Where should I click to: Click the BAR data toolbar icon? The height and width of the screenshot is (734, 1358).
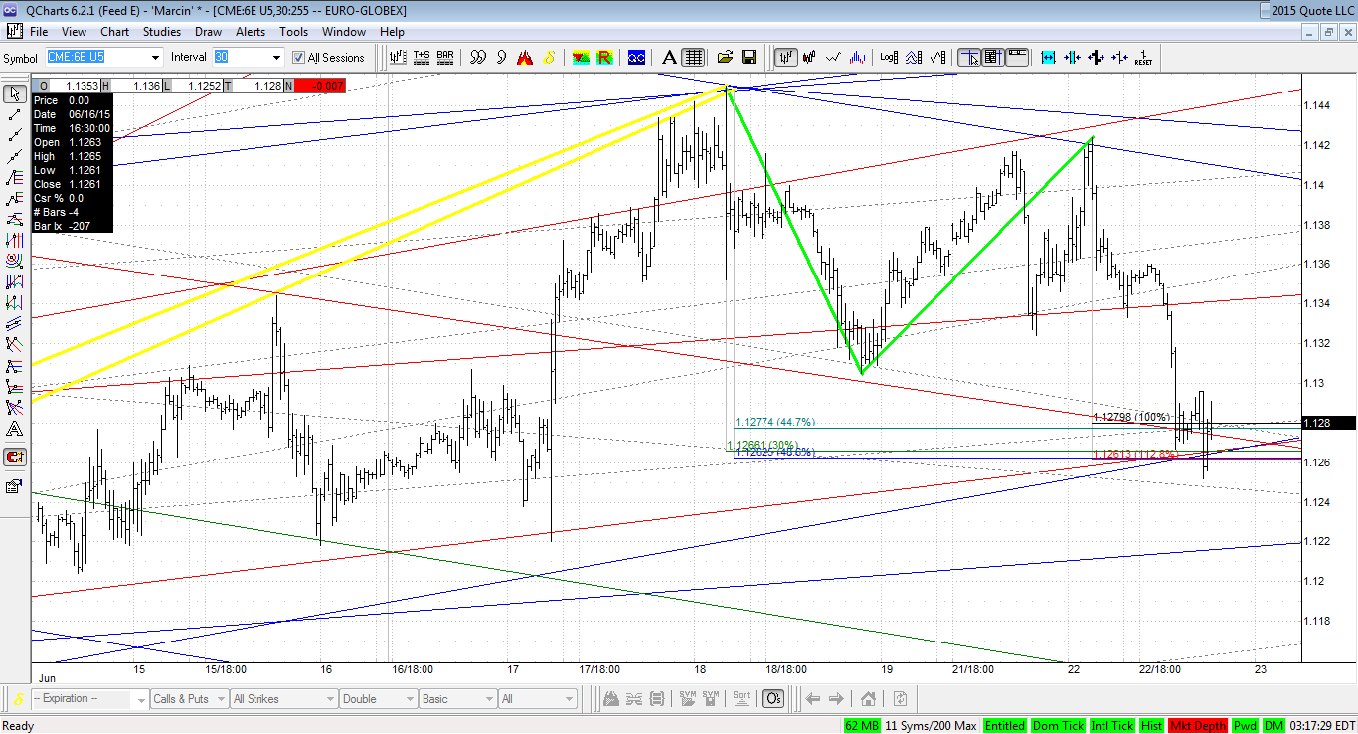point(445,58)
